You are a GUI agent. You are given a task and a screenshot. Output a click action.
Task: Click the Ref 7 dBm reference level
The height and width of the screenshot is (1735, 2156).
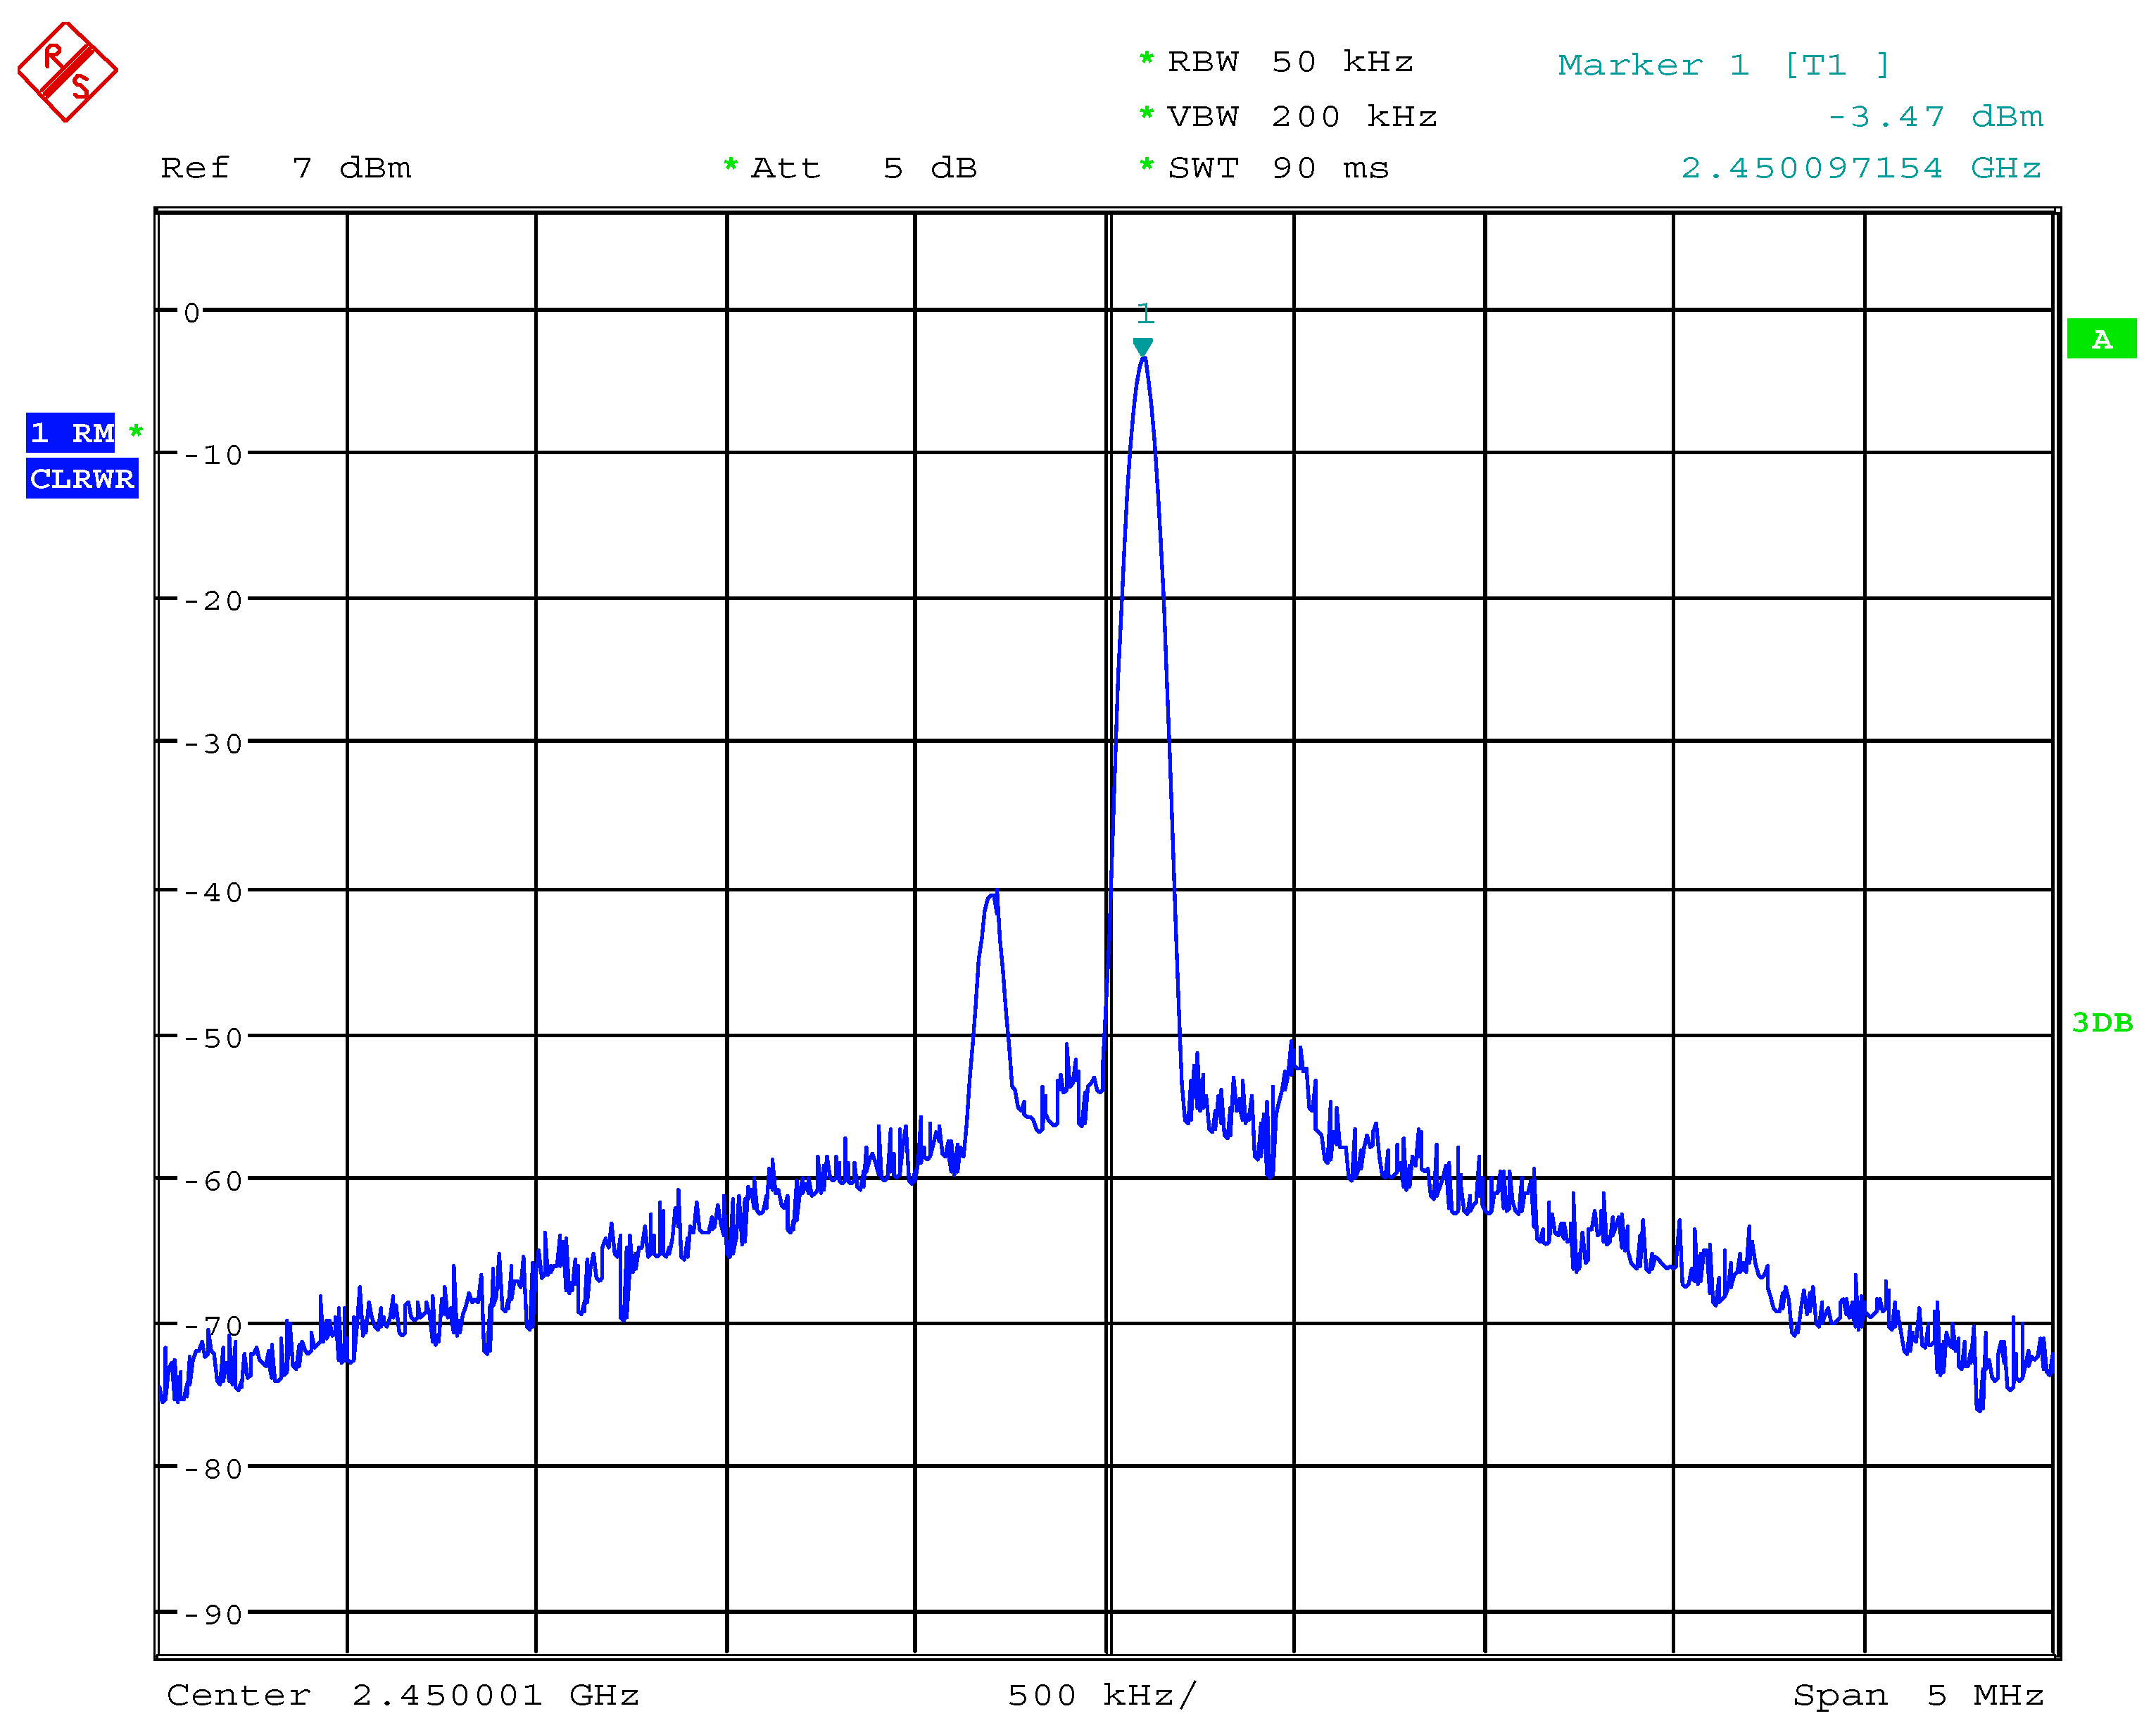(286, 168)
